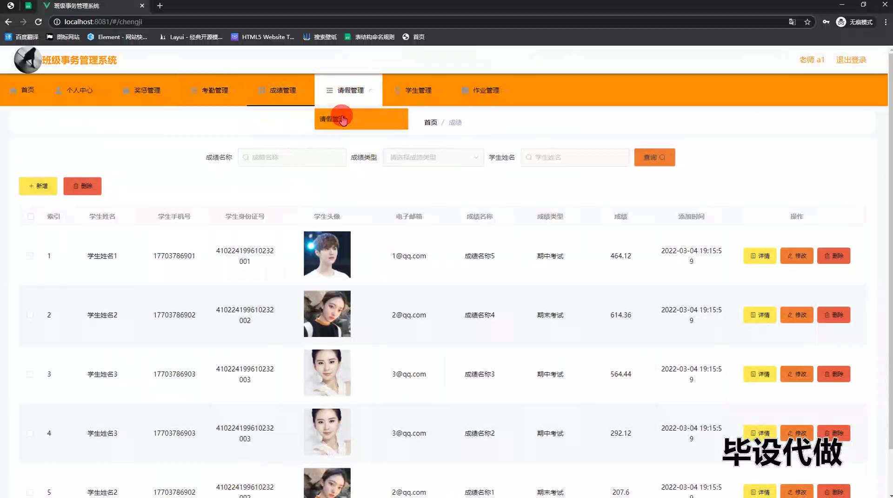Expand the 请假管理 navigation menu
The height and width of the screenshot is (498, 893).
[348, 90]
